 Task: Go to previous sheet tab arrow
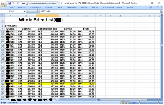pos(4,99)
